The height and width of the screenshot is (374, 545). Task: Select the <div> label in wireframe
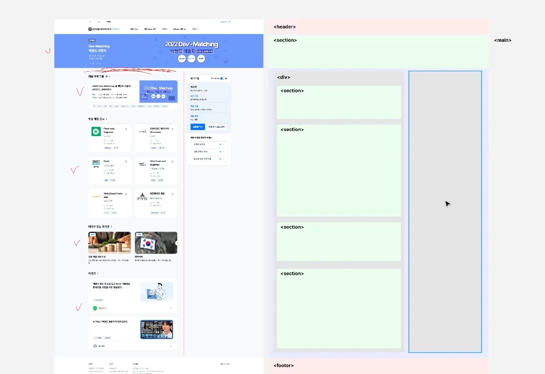[x=284, y=77]
